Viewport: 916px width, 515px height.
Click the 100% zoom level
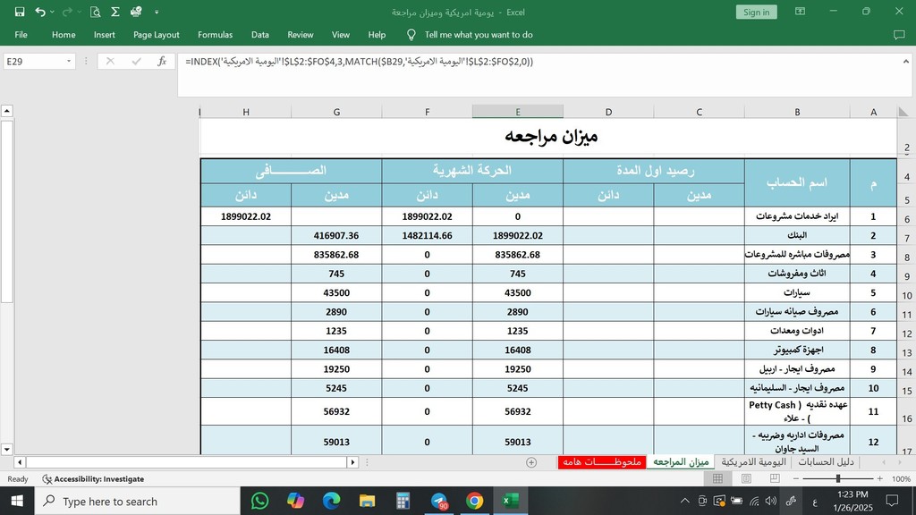coord(901,479)
